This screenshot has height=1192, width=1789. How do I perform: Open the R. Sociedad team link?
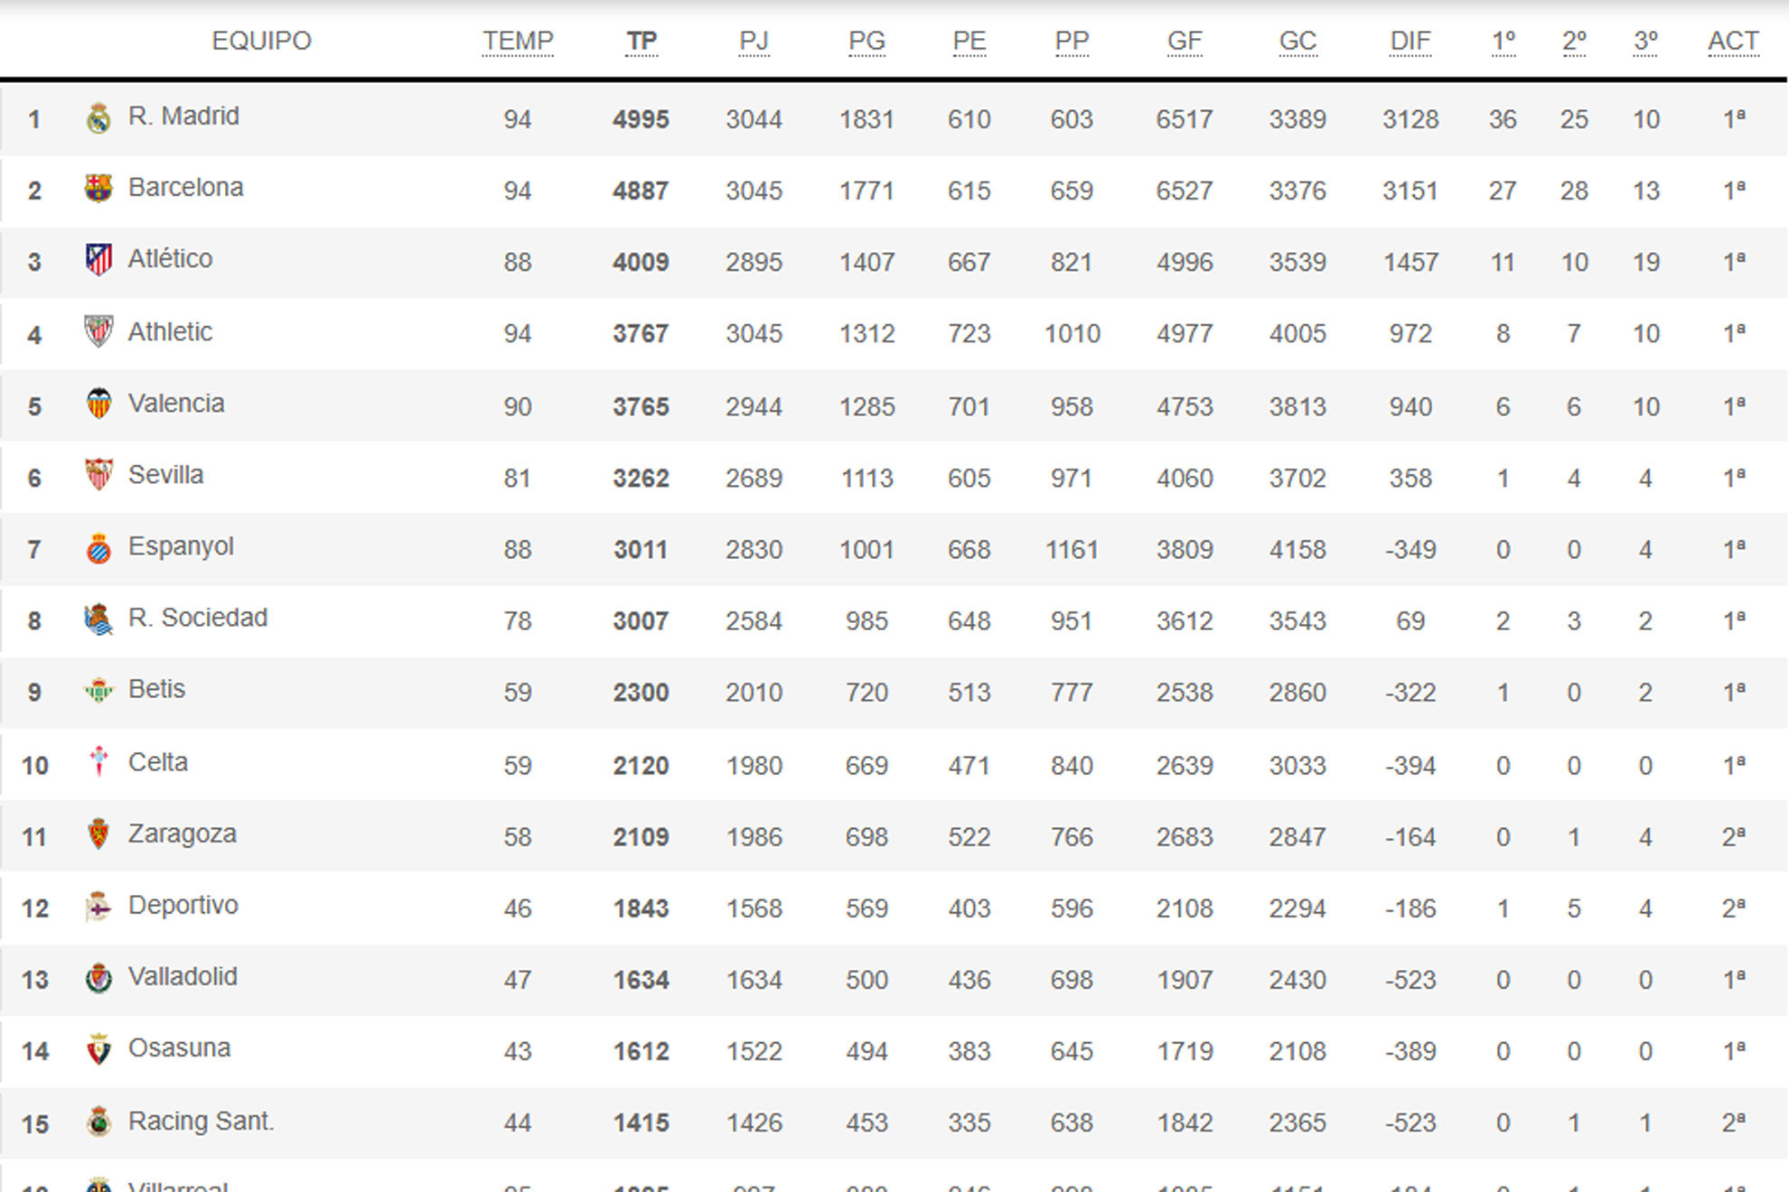(198, 618)
